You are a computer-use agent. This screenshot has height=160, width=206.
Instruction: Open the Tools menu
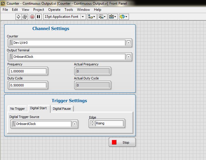(69, 10)
